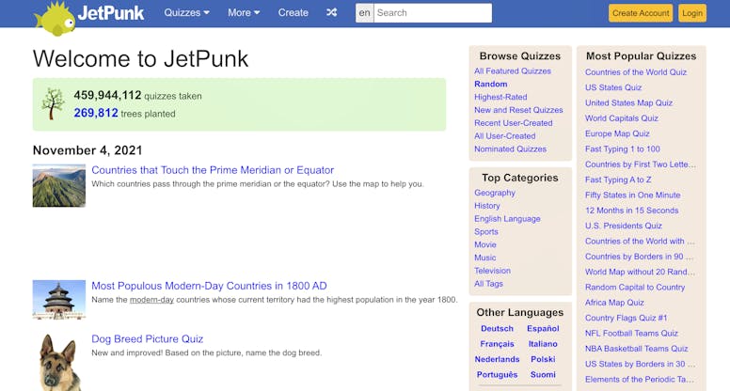Open the Movie category
730x391 pixels.
pos(485,245)
